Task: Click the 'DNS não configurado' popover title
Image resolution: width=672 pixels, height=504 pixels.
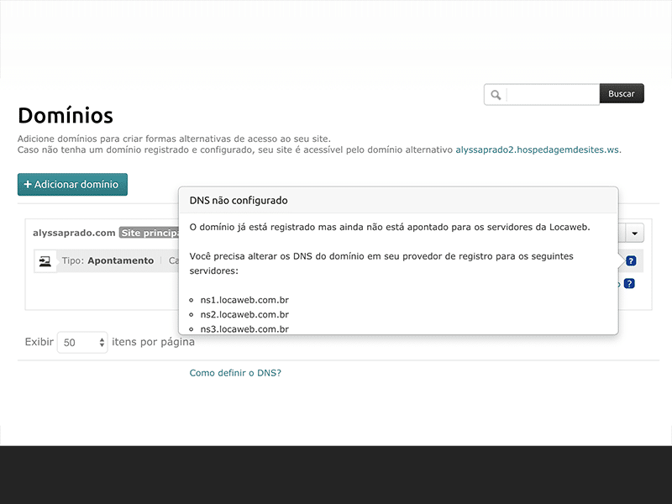Action: [x=239, y=201]
